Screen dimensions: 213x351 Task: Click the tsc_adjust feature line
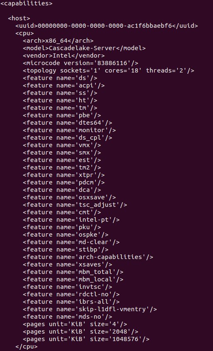click(x=75, y=205)
